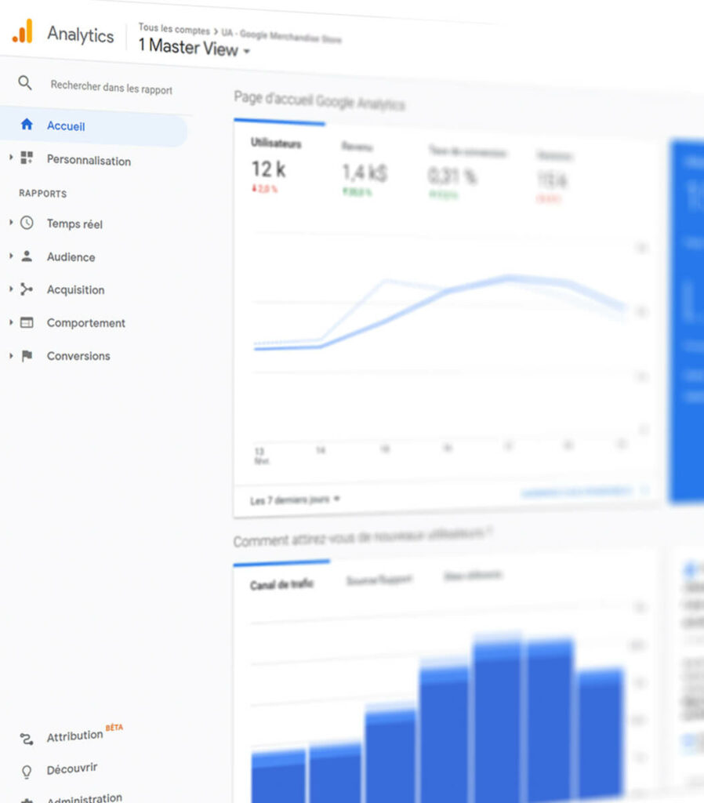704x803 pixels.
Task: Click the Temps réel clock icon
Action: (27, 223)
